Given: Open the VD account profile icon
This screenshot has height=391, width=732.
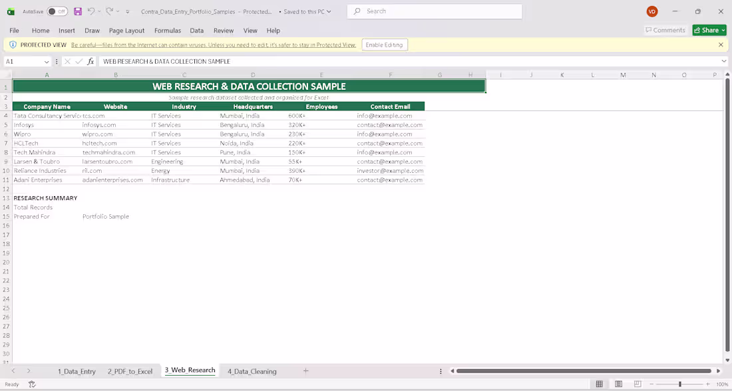Looking at the screenshot, I should click(x=652, y=12).
